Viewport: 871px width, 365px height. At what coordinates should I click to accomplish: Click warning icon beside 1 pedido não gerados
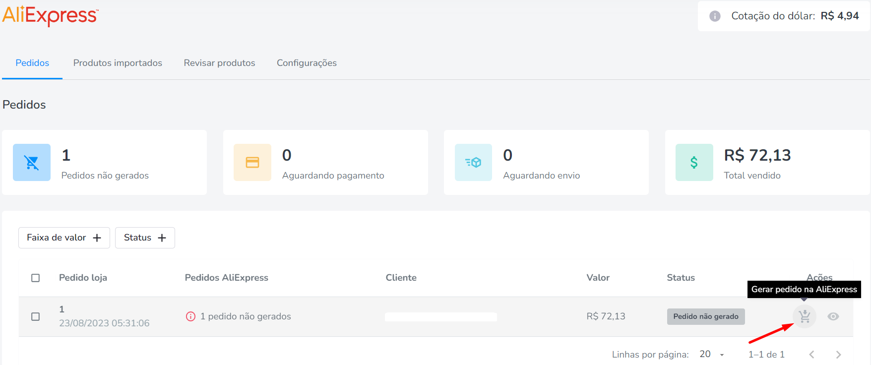190,316
